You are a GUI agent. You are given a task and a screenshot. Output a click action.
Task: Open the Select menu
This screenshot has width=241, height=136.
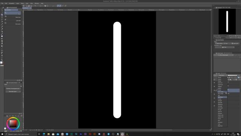[22, 3]
